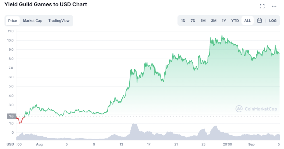Click the 1.8 price marker label

11,116
